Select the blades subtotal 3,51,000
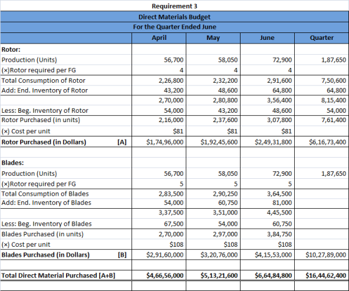 click(x=225, y=212)
